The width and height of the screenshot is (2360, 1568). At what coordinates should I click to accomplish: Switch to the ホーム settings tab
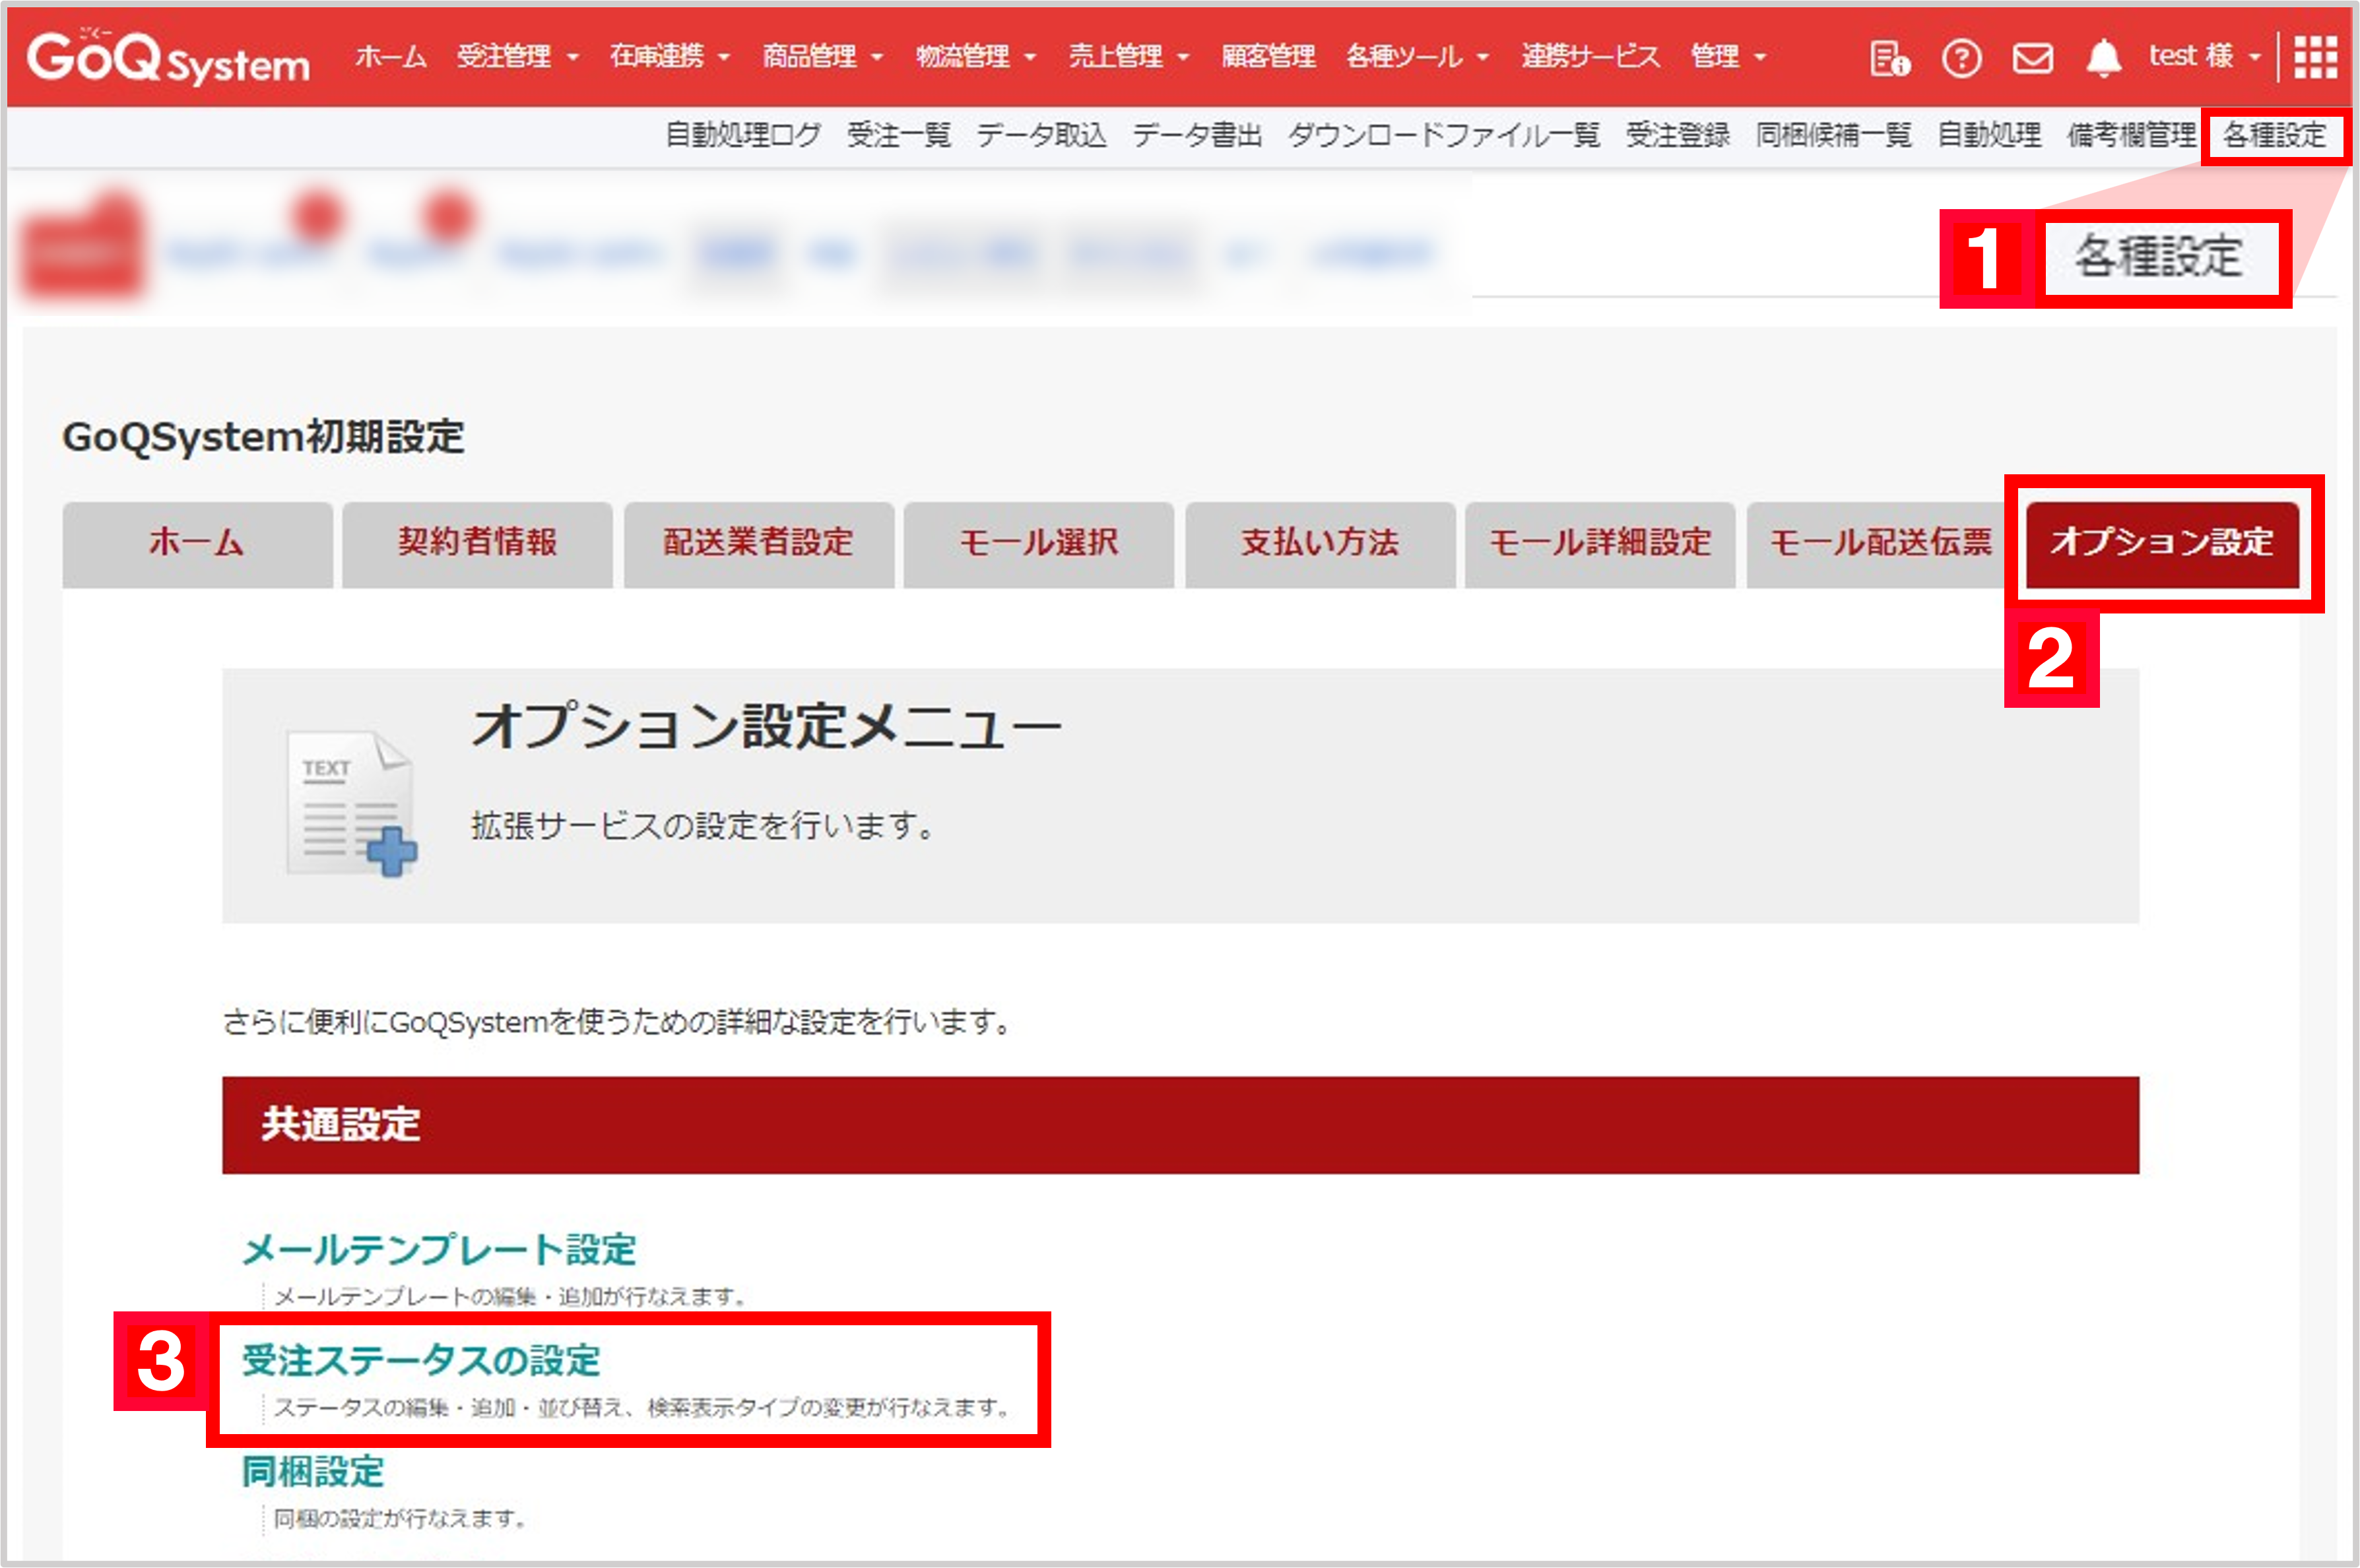[x=197, y=544]
